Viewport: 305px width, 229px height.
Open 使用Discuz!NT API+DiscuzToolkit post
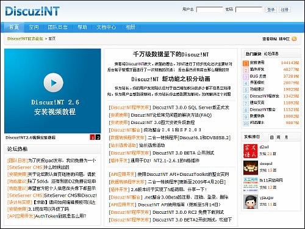point(183,174)
